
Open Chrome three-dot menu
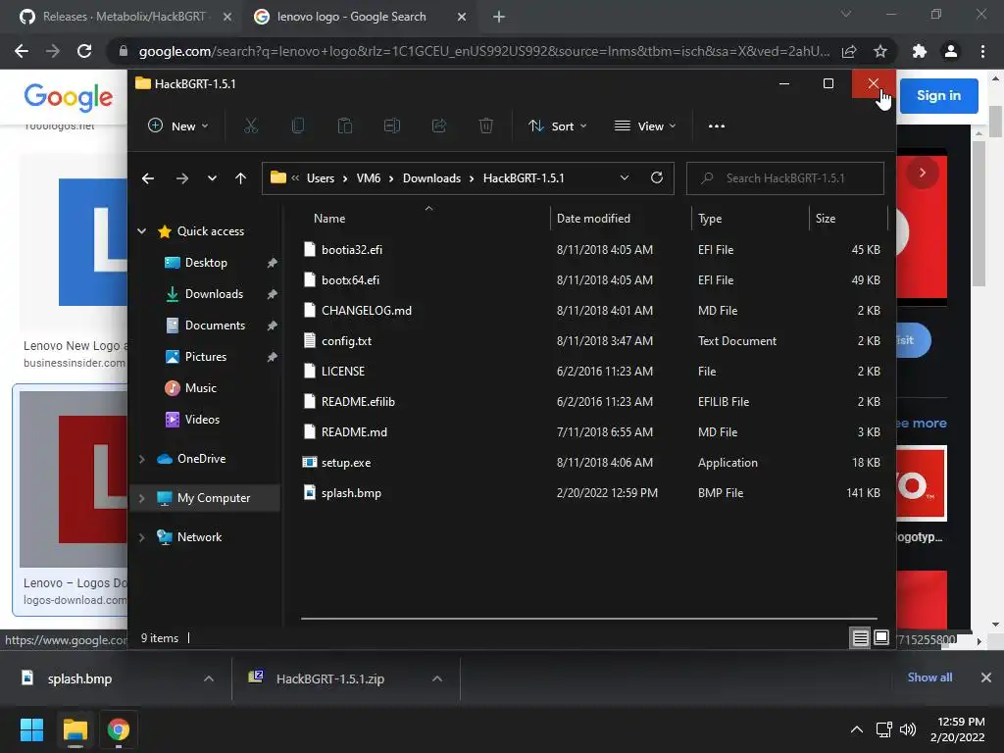982,51
